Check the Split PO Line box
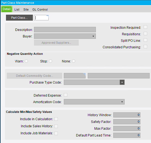 tap(145, 40)
